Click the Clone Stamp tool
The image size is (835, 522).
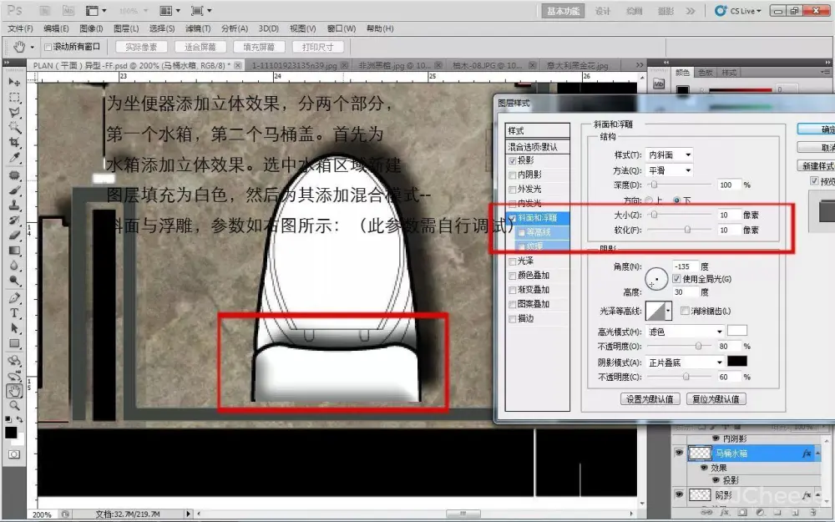pos(14,205)
